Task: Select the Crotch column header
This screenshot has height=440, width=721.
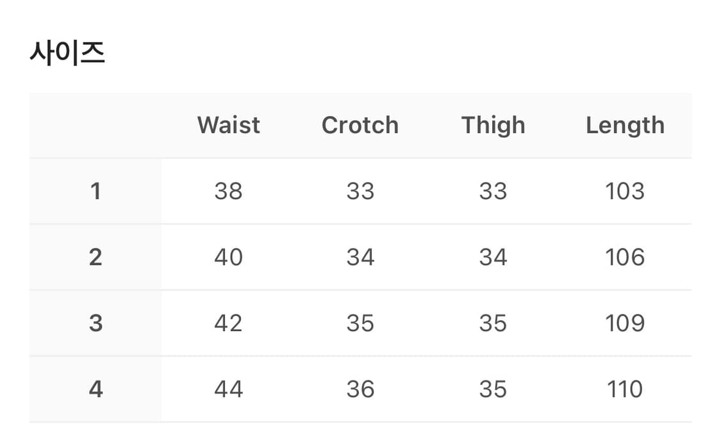Action: 360,125
